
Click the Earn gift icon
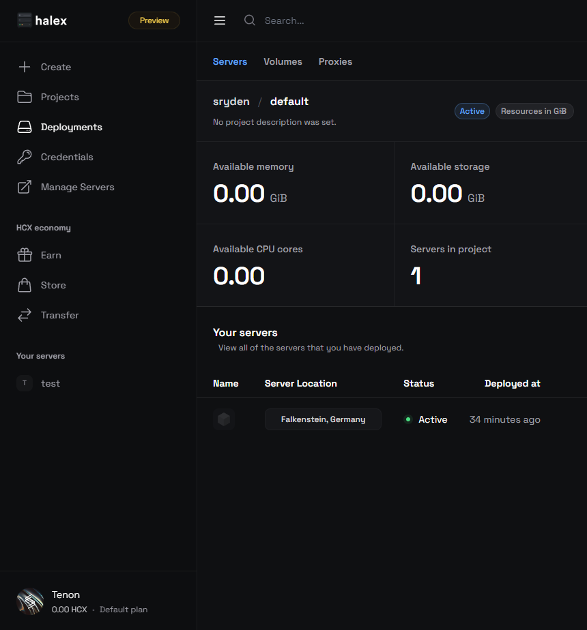pos(25,255)
